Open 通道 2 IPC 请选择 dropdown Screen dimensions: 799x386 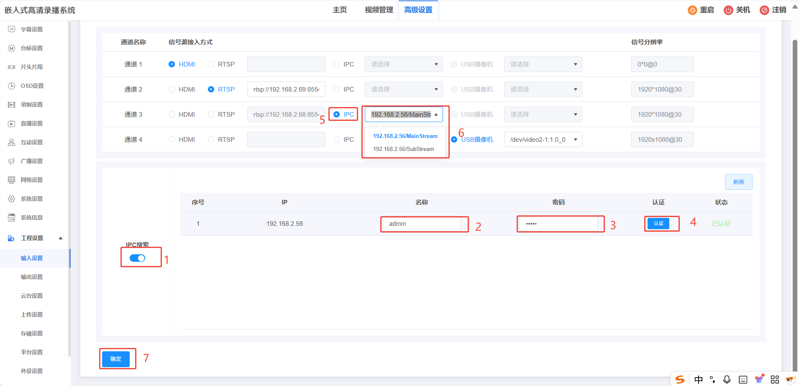point(404,89)
